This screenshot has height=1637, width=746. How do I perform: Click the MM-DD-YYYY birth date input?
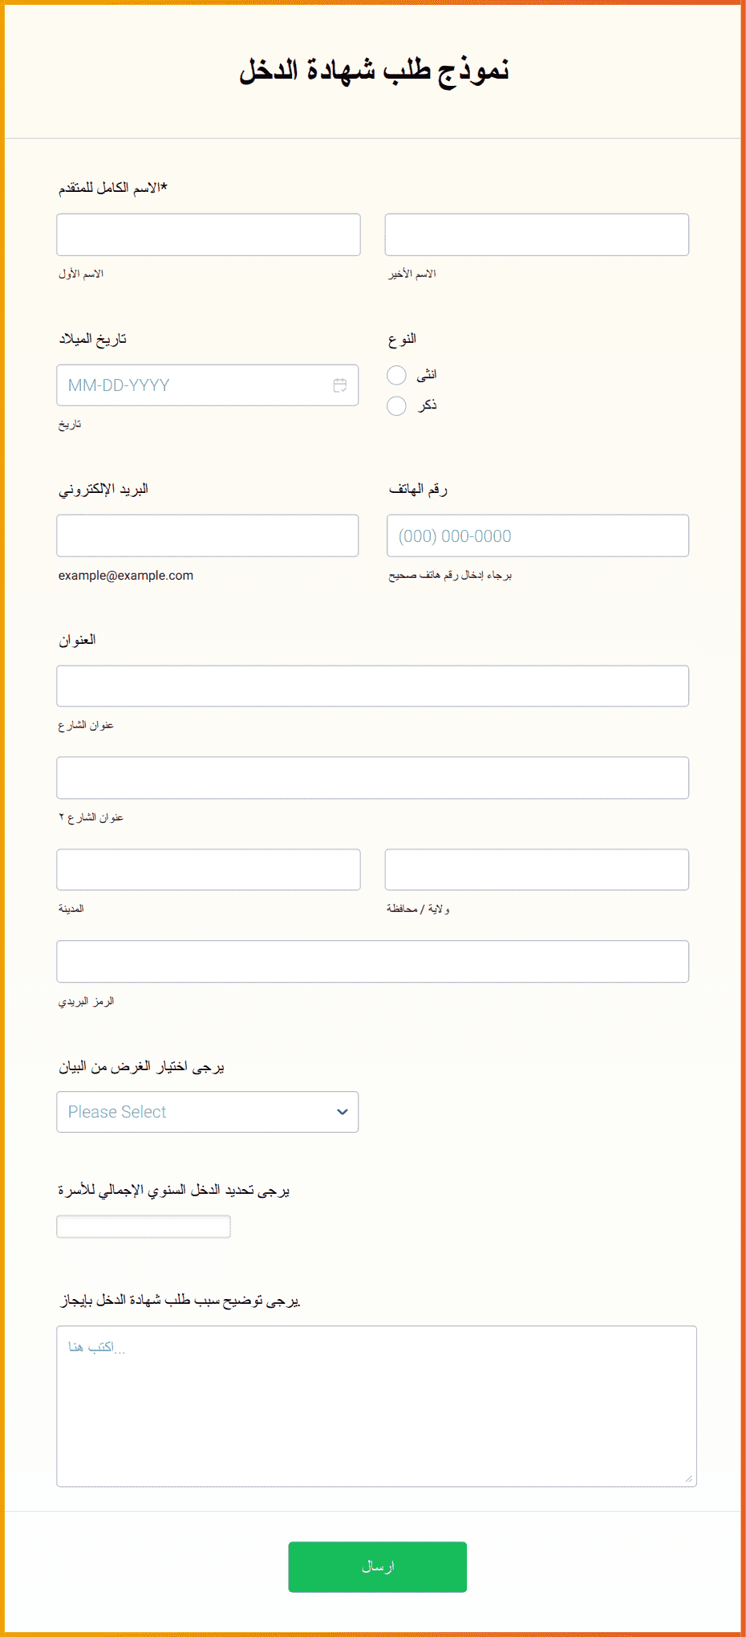point(208,385)
